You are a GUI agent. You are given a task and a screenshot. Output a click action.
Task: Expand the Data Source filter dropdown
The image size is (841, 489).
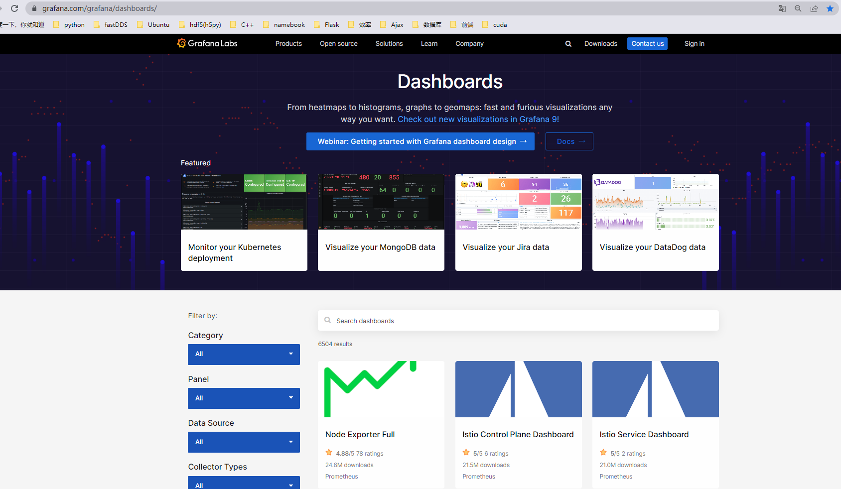pos(244,442)
